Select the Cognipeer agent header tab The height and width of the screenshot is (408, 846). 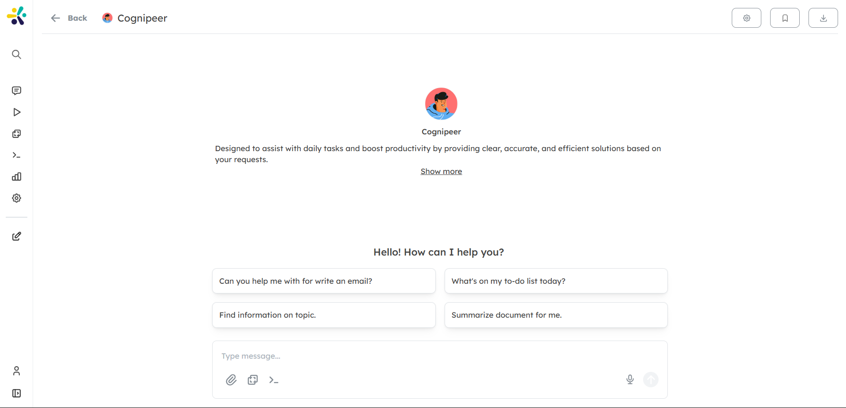pos(135,18)
